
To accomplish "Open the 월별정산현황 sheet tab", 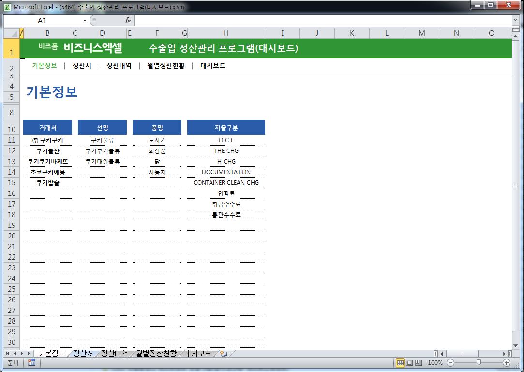I will click(156, 354).
